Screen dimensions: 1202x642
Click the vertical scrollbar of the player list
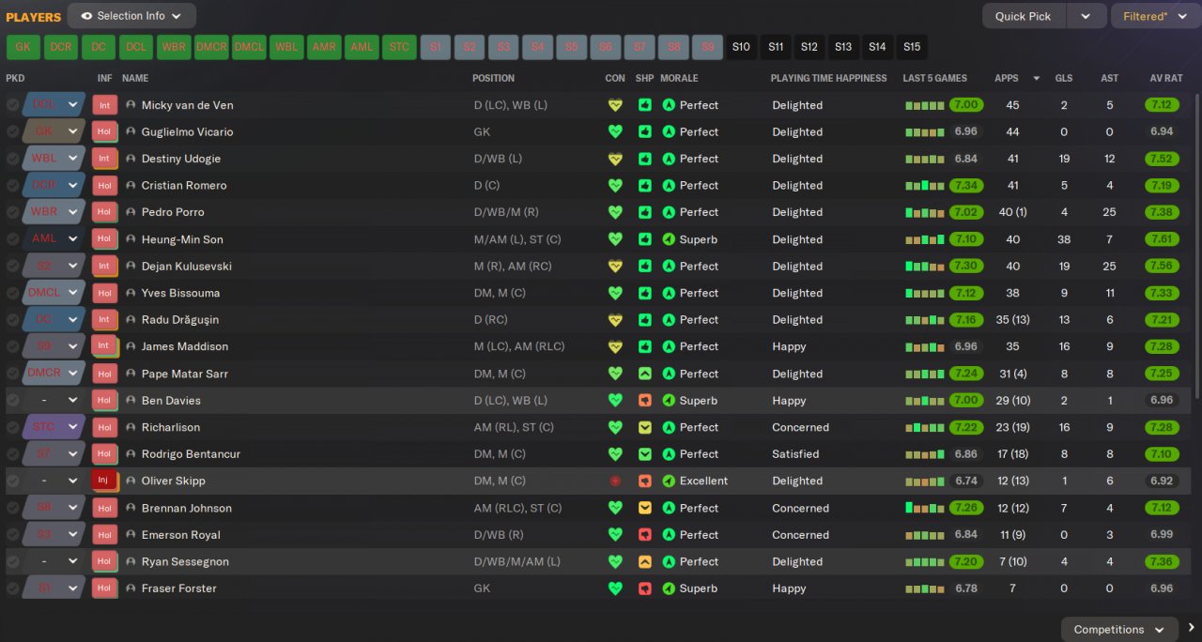tap(1196, 244)
